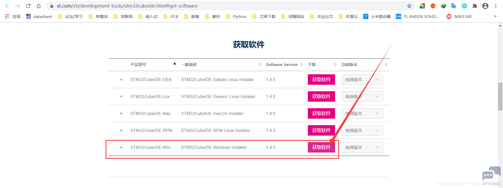503x188 pixels.
Task: Get software for STM32CubeIDE-Mac
Action: 321,113
